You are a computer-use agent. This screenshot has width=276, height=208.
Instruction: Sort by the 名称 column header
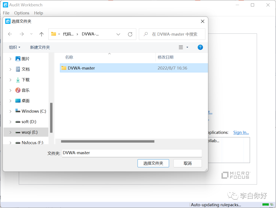(x=69, y=57)
